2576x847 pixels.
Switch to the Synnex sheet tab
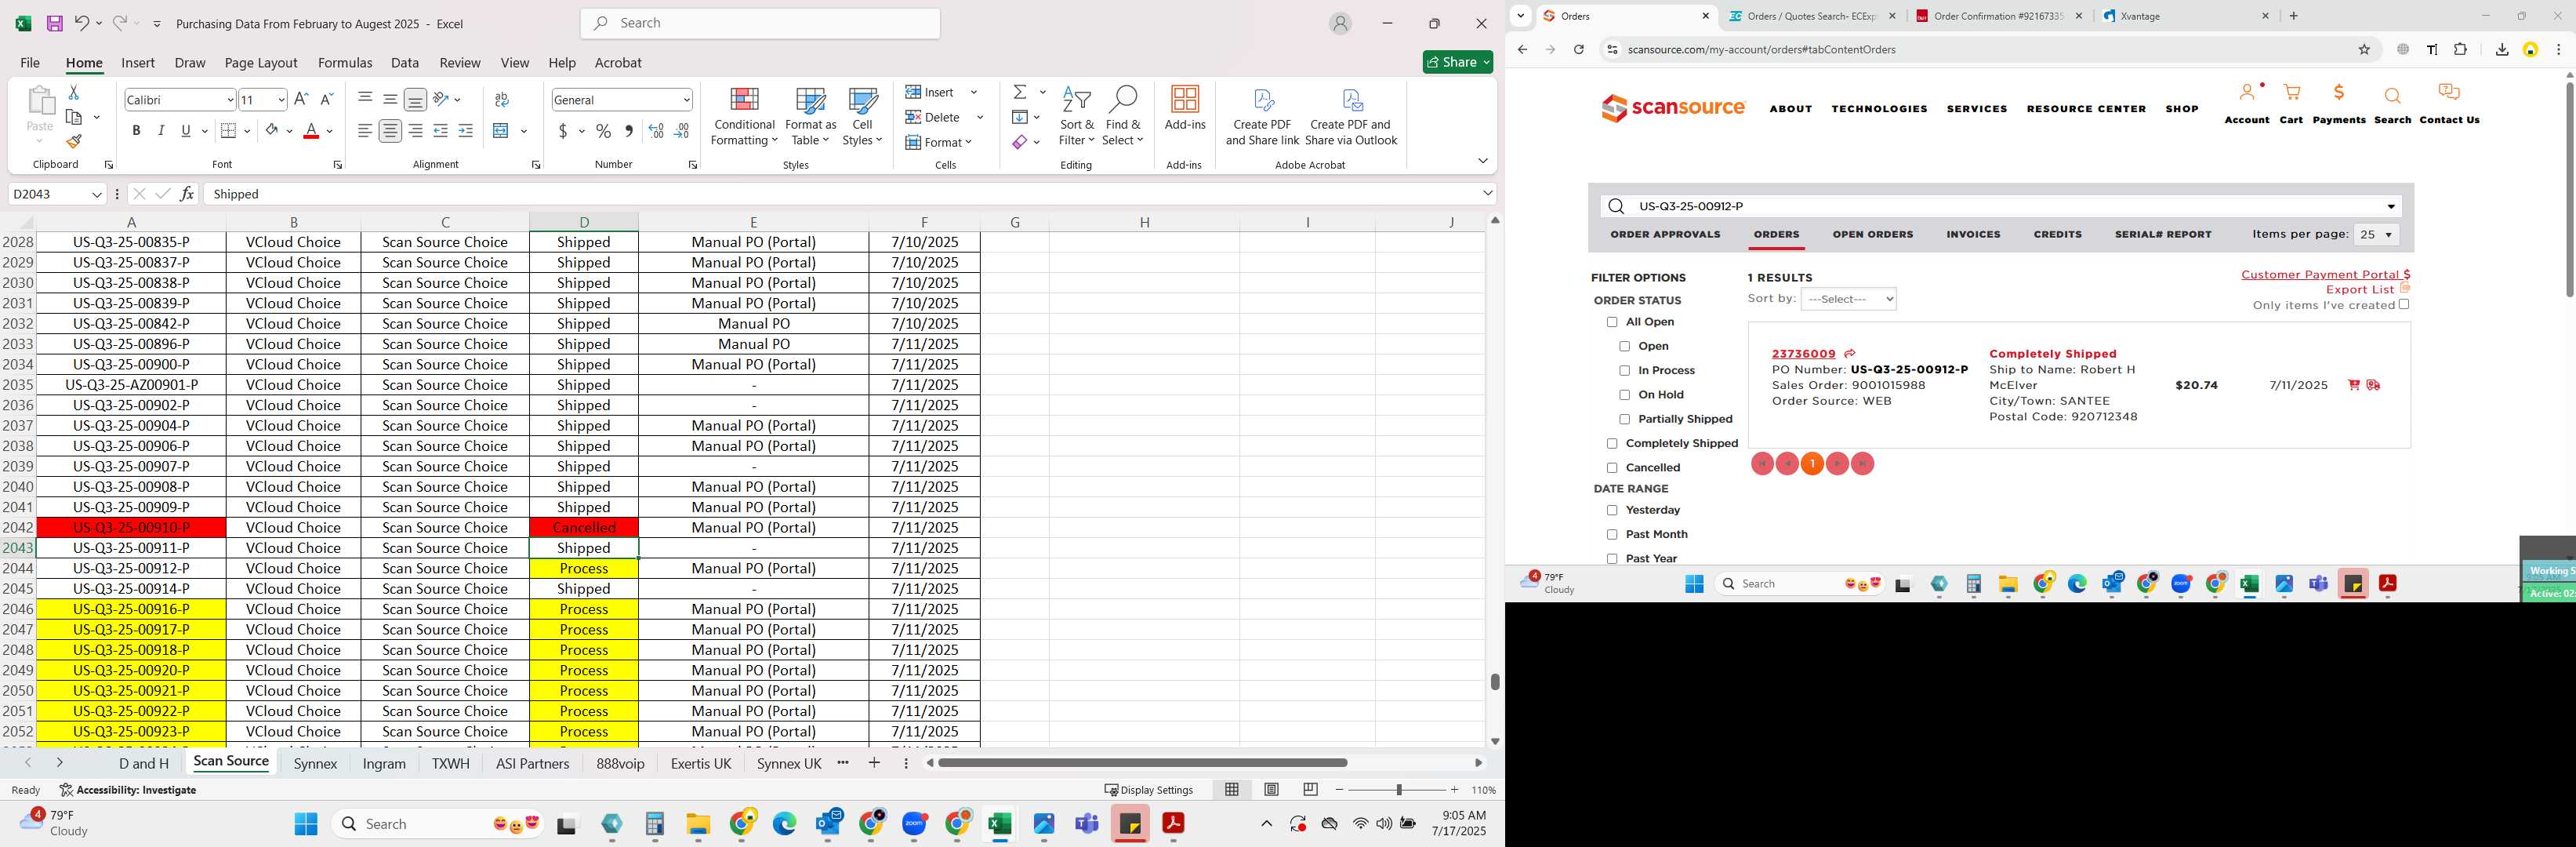(x=315, y=763)
